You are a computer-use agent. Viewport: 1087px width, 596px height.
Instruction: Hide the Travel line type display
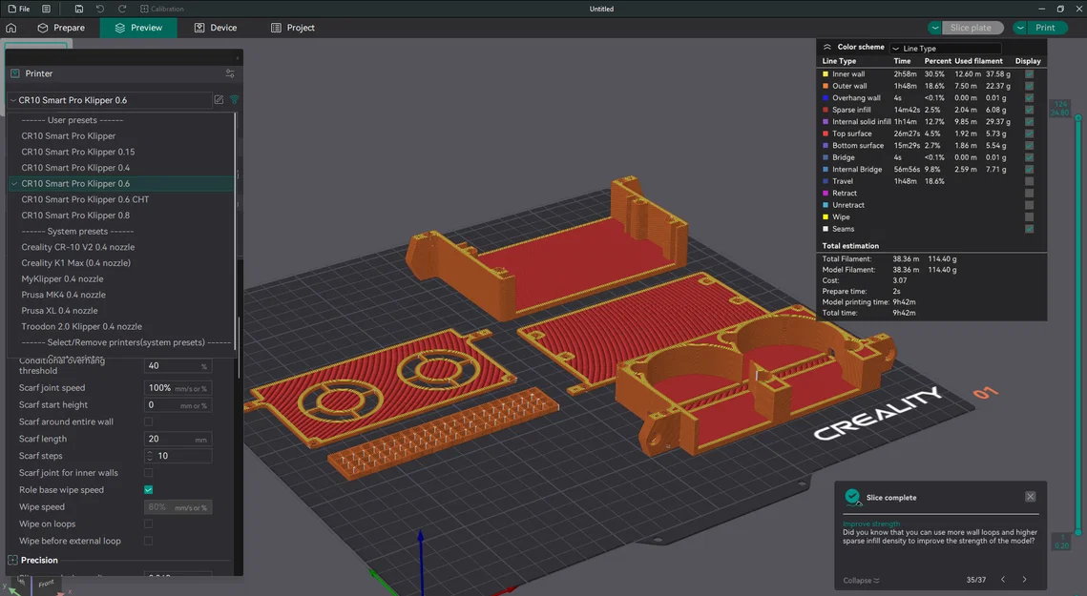tap(1029, 180)
